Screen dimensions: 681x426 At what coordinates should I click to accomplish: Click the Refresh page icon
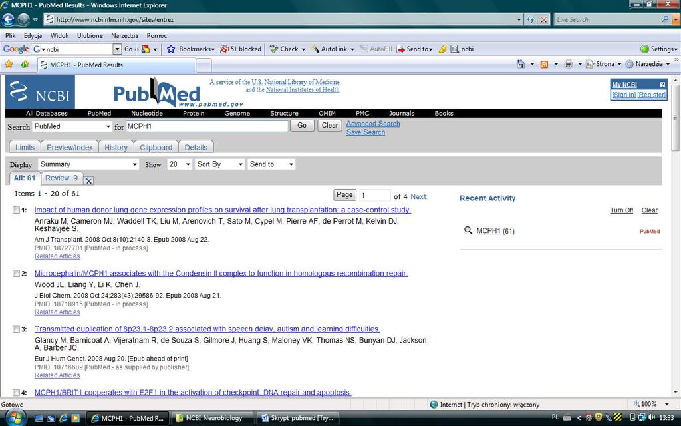pos(530,19)
